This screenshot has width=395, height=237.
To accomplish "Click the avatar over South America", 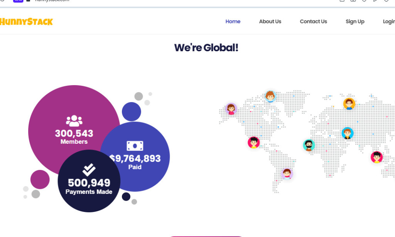I will [287, 173].
